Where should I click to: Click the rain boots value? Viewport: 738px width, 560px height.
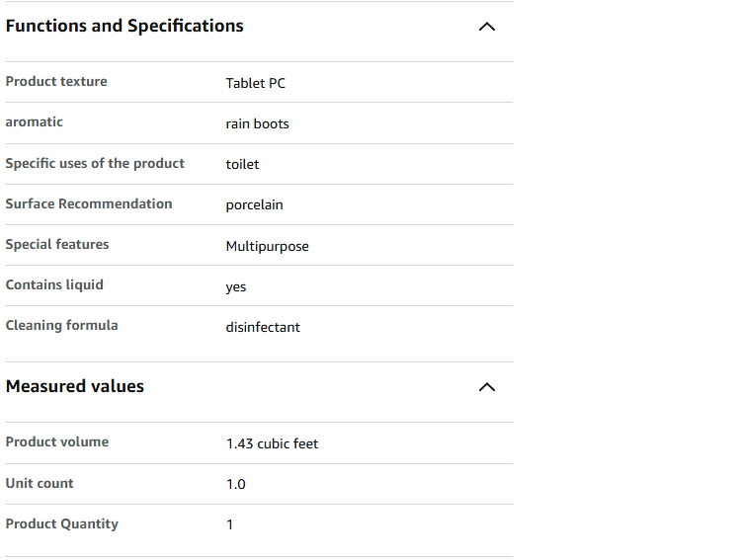click(x=257, y=123)
